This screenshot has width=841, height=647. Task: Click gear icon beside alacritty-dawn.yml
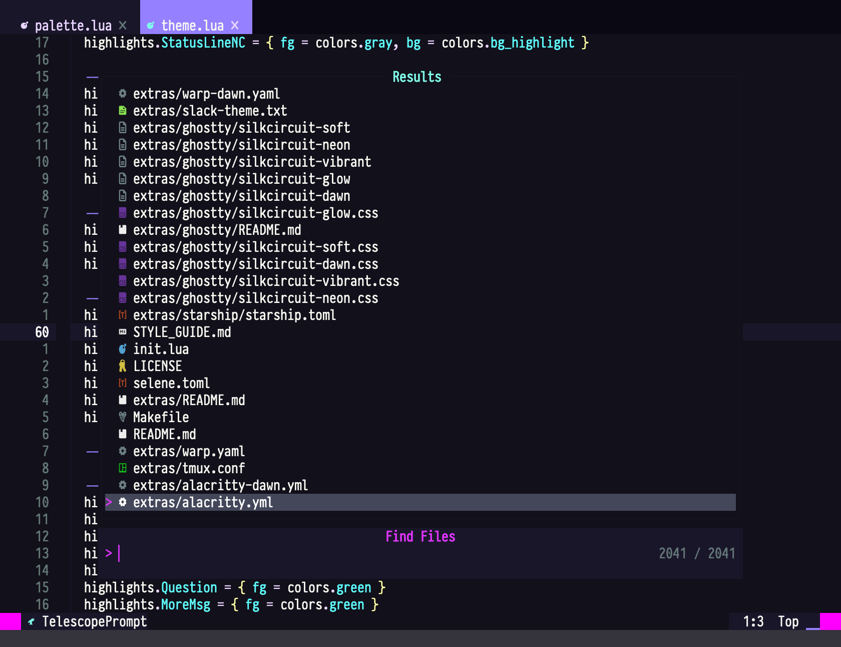[123, 485]
